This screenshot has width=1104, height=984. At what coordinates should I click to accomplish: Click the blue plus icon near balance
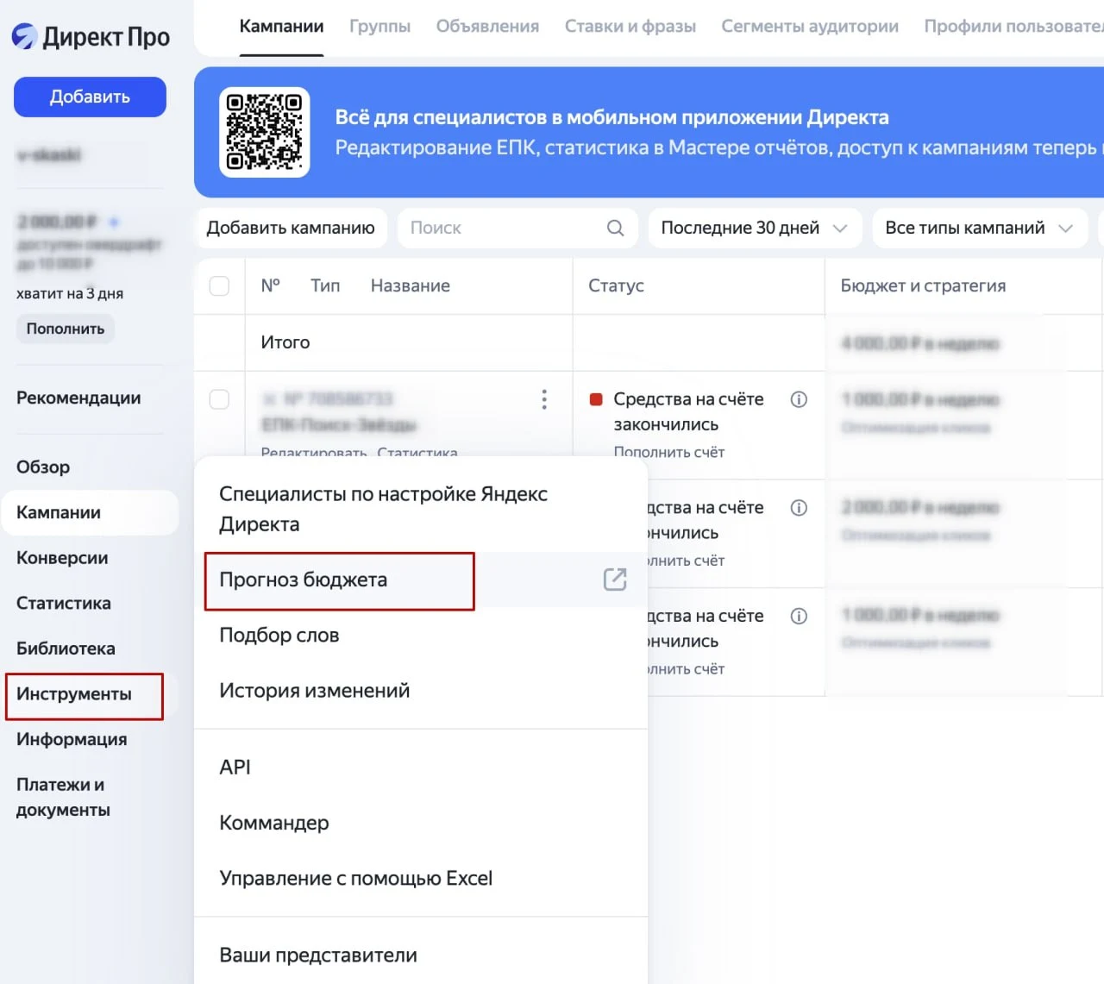click(x=114, y=222)
